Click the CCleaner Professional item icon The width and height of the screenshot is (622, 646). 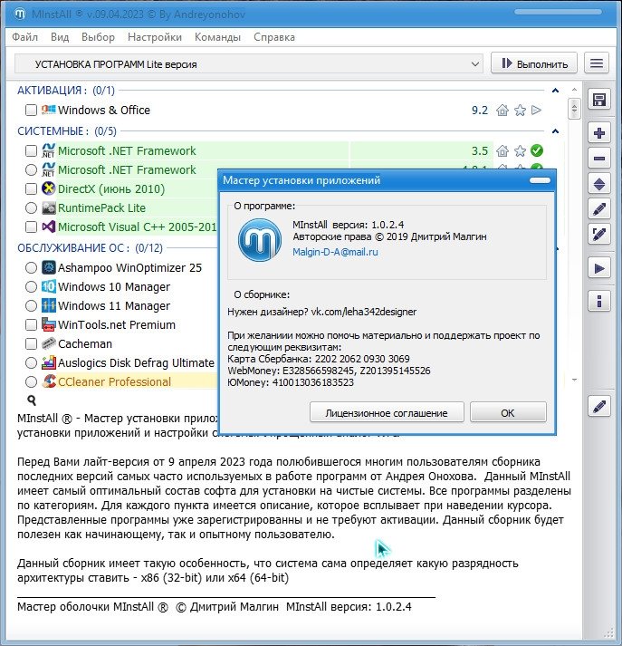pyautogui.click(x=49, y=381)
